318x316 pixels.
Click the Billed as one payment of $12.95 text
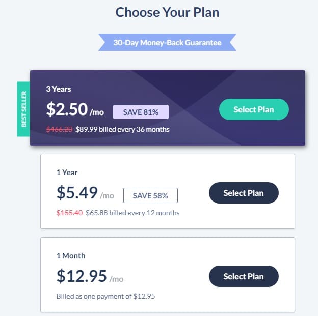point(105,296)
